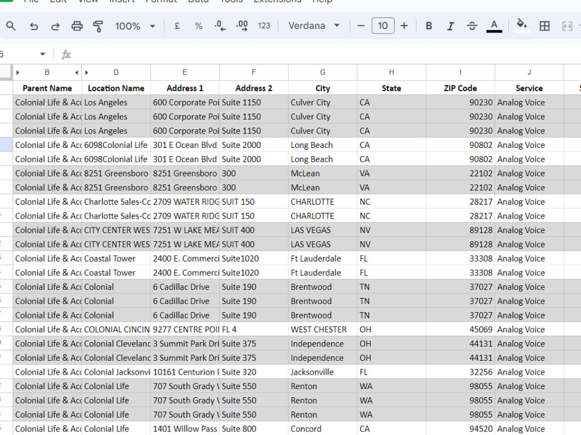Screen dimensions: 581x435
Task: Select ZIP code cell 32256
Action: (x=461, y=372)
